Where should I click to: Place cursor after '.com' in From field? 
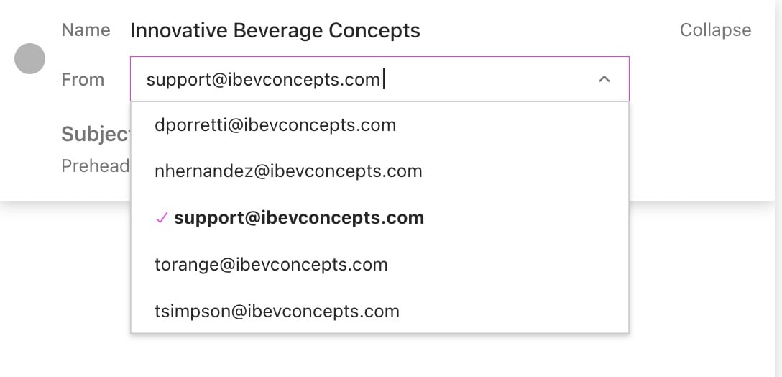pyautogui.click(x=382, y=79)
